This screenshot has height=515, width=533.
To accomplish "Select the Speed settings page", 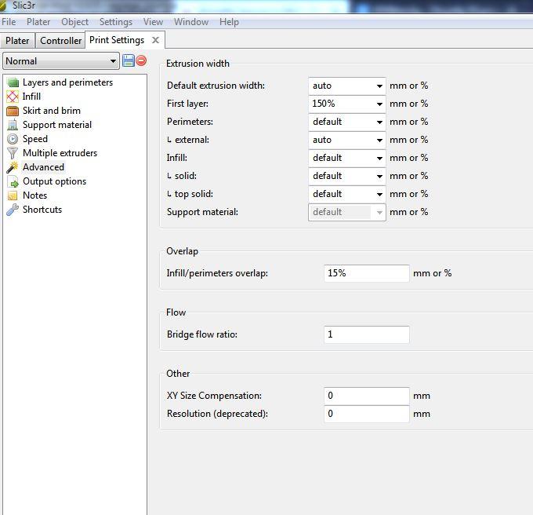I will coord(35,139).
